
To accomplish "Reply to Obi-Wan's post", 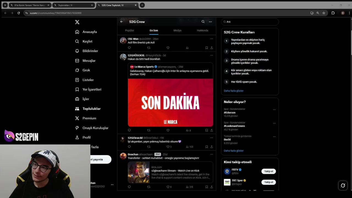I will [x=129, y=48].
